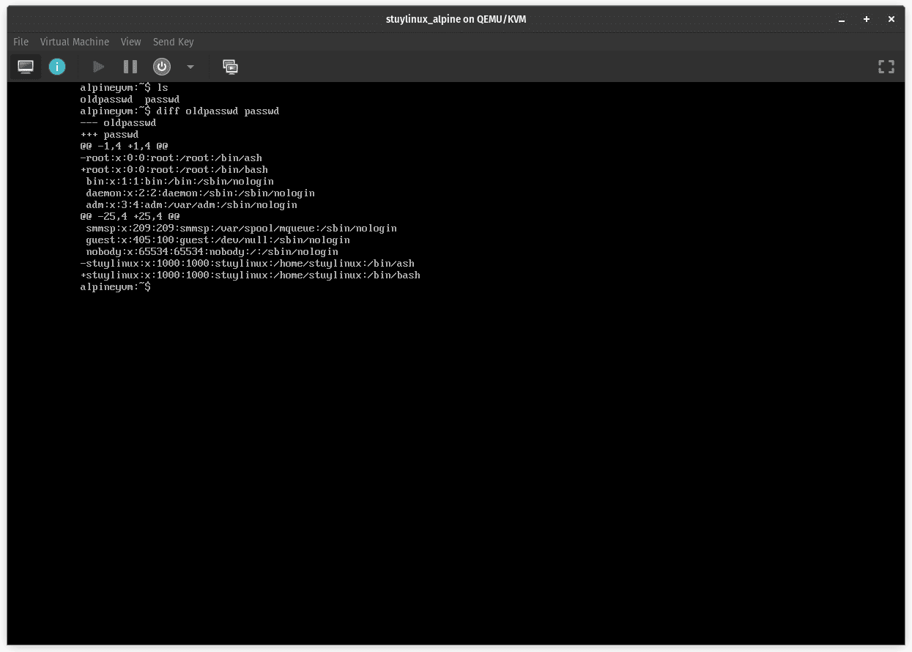Toggle pause state of the running guest

(x=130, y=67)
